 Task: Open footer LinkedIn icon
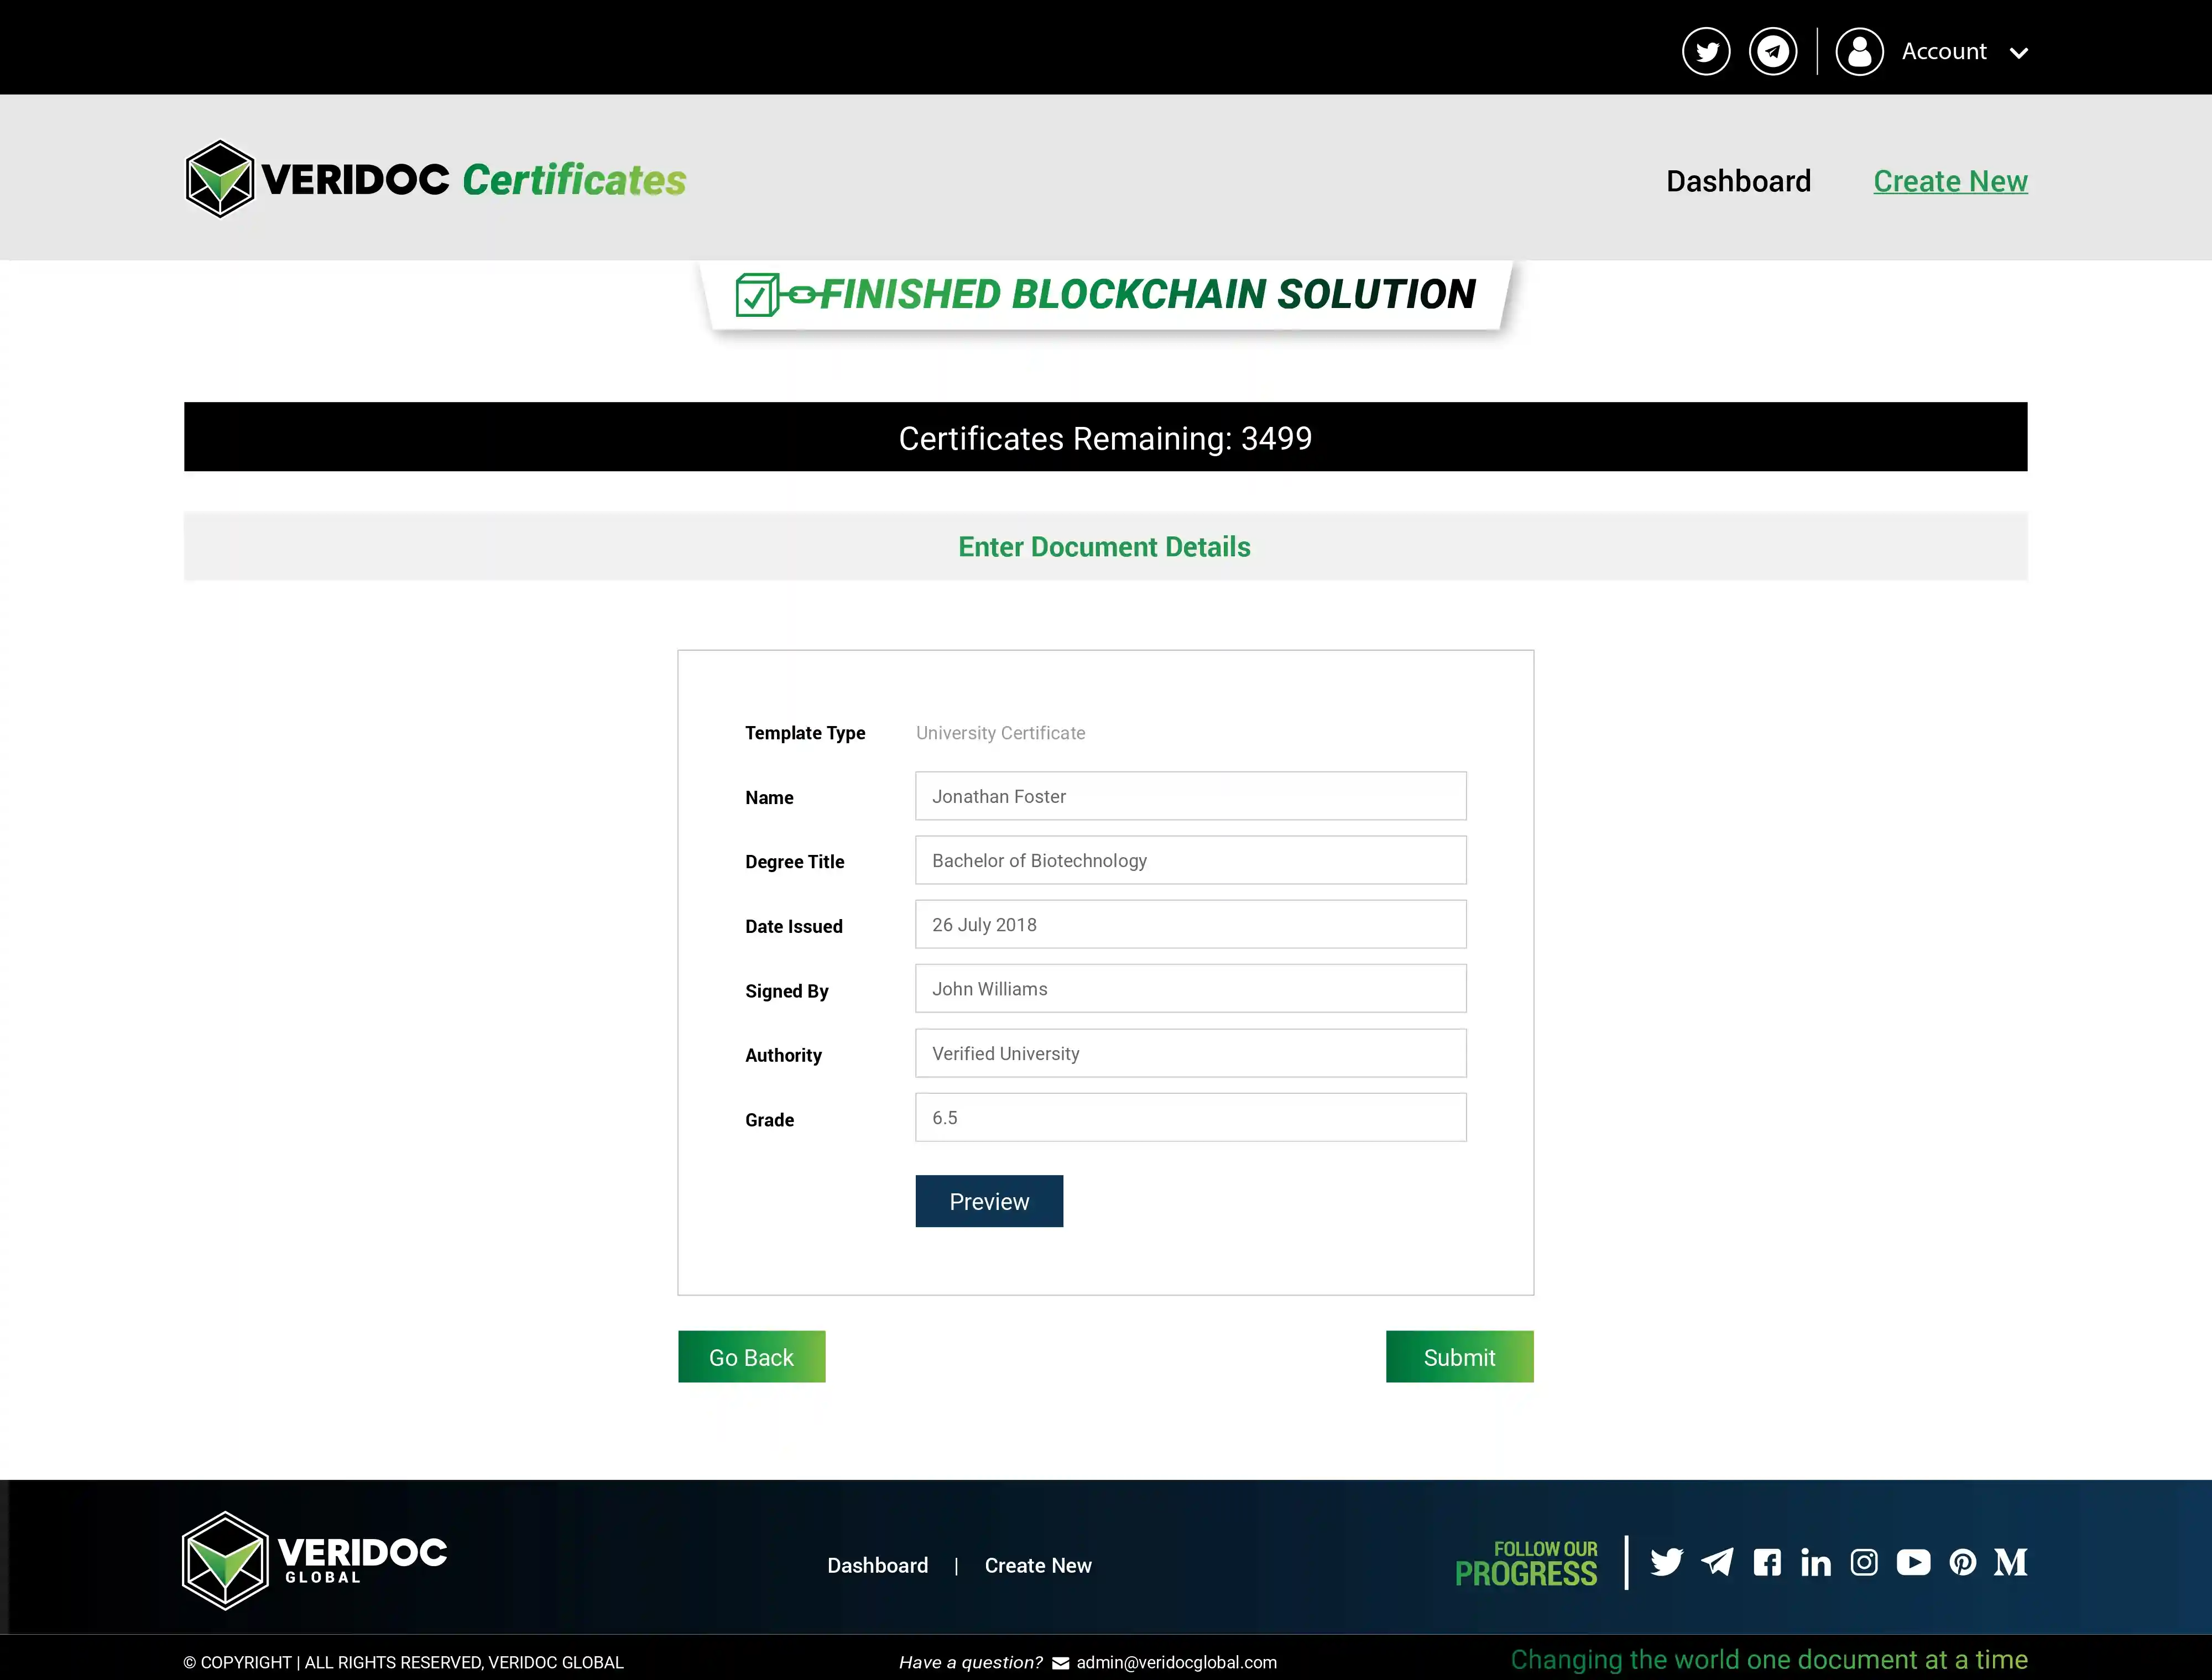(x=1815, y=1562)
